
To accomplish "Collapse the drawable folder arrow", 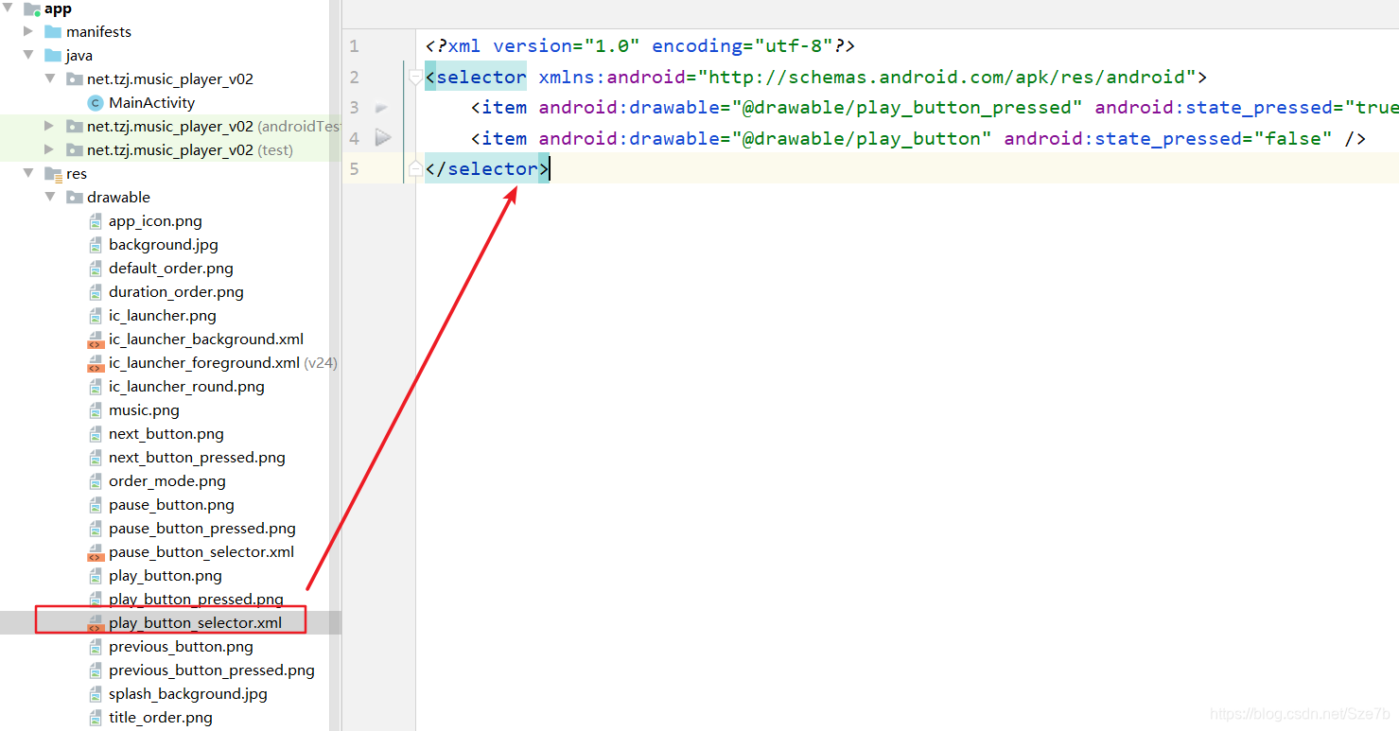I will pos(50,198).
